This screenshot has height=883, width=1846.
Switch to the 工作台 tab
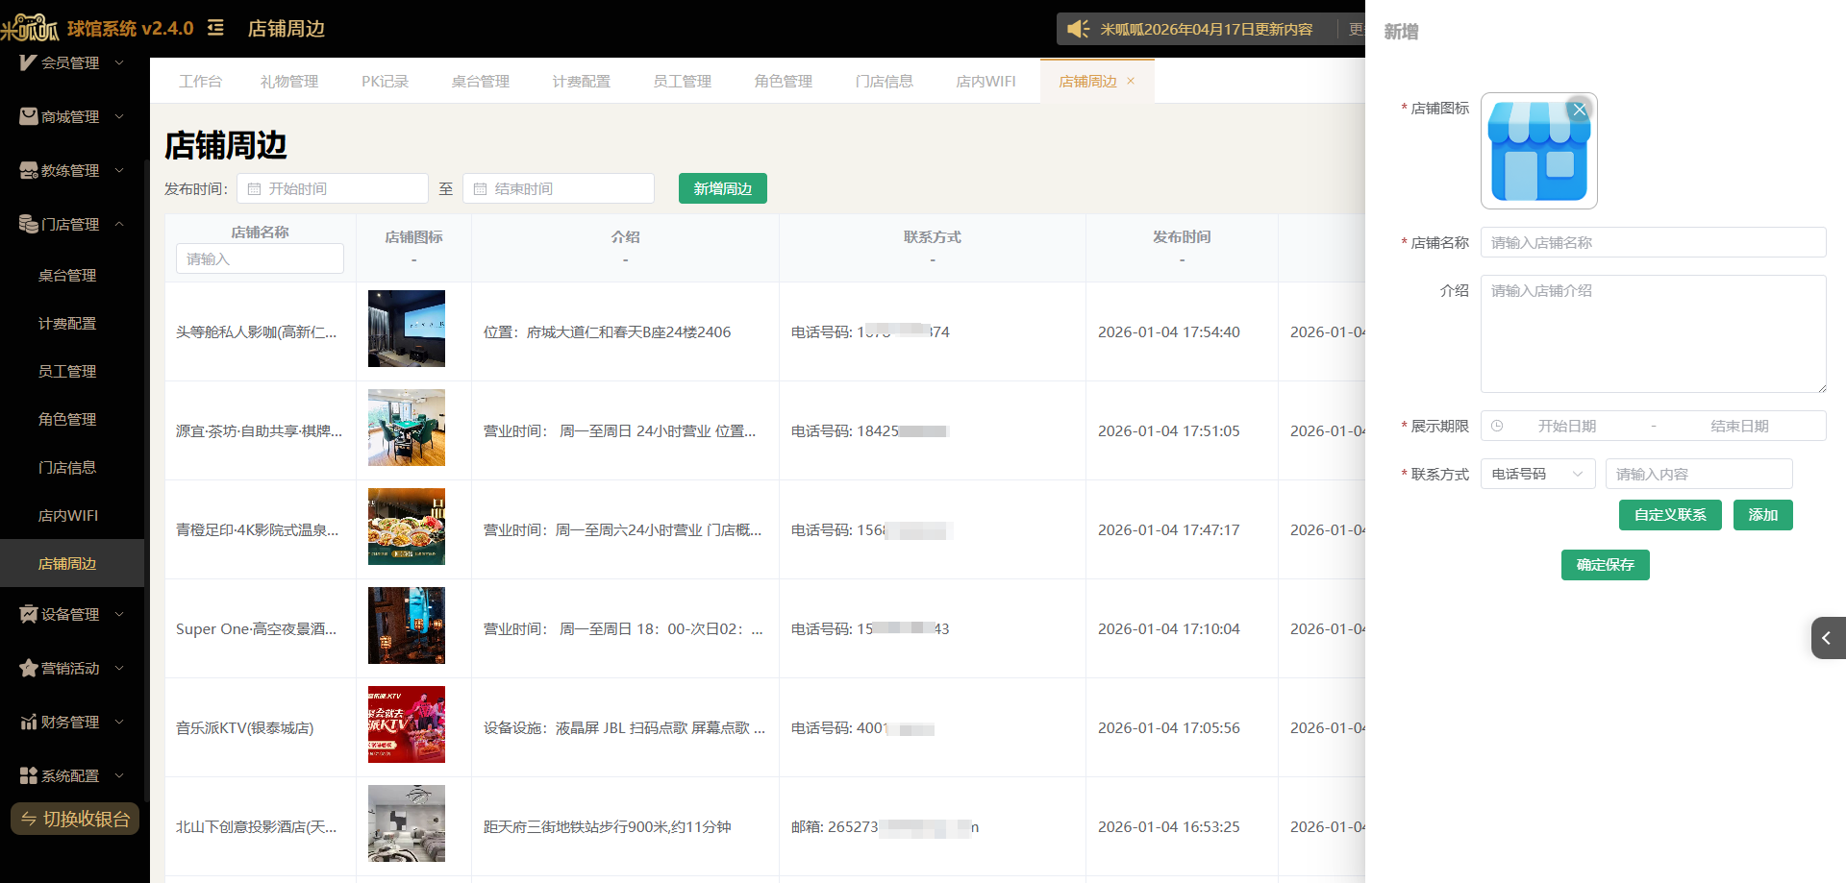click(x=200, y=82)
